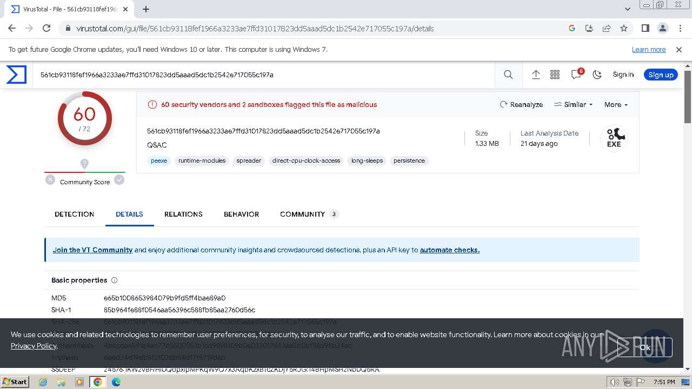
Task: Open the file upload arrow icon
Action: coord(536,75)
